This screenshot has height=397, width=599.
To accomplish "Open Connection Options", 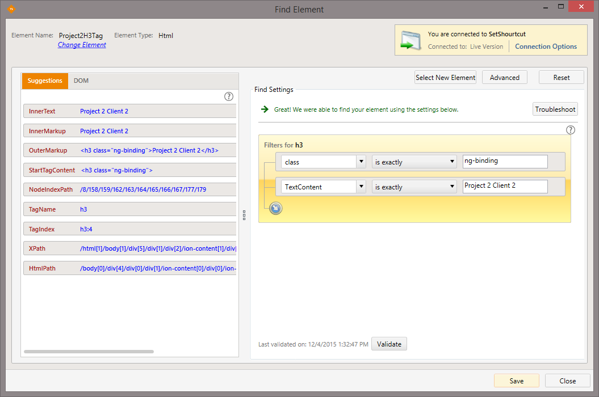I will pyautogui.click(x=546, y=47).
